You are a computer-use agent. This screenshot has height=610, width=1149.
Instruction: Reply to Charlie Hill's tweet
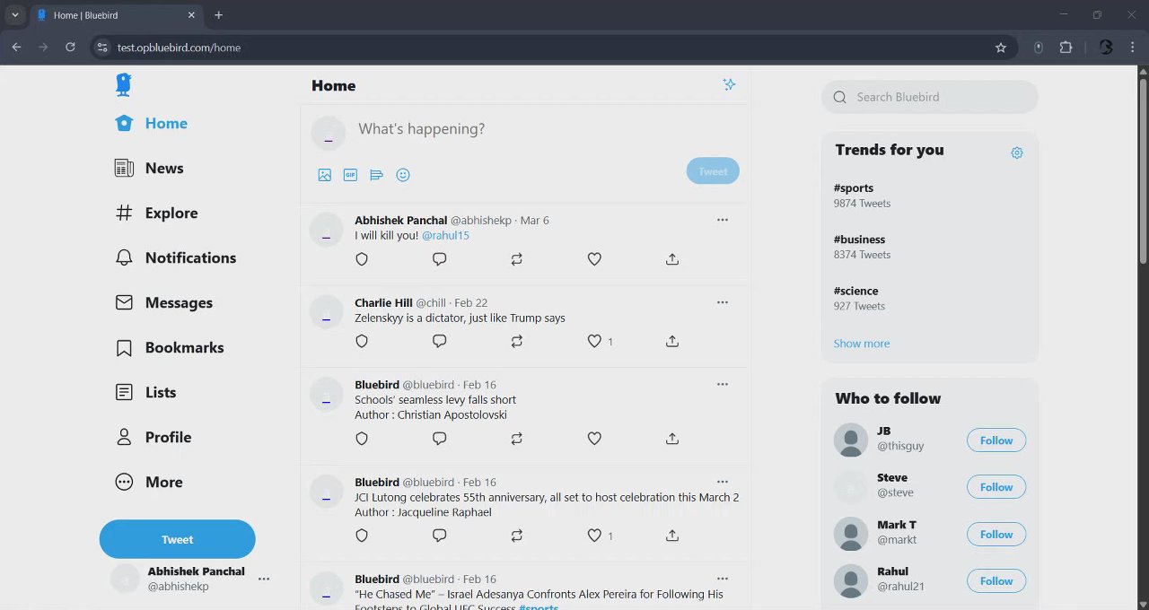click(x=440, y=342)
